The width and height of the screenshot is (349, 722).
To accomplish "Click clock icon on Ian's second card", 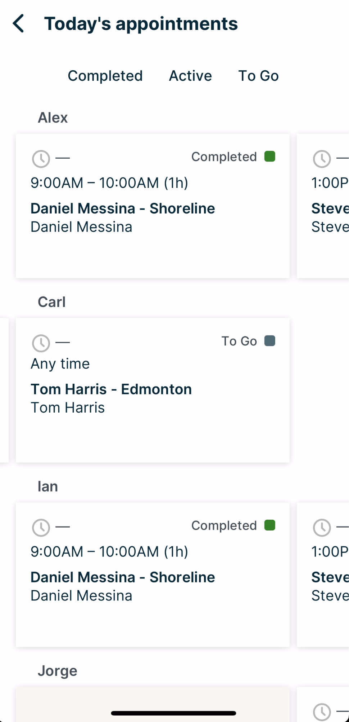I will pos(322,528).
